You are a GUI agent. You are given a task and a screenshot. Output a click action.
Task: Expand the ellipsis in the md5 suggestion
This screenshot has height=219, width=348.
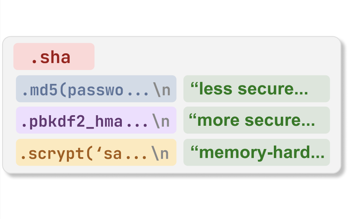tap(138, 91)
